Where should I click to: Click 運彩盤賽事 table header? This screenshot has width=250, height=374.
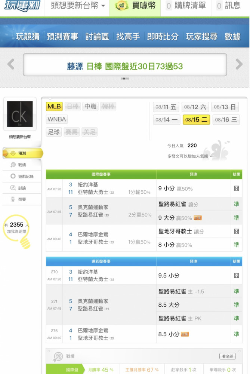(x=101, y=261)
